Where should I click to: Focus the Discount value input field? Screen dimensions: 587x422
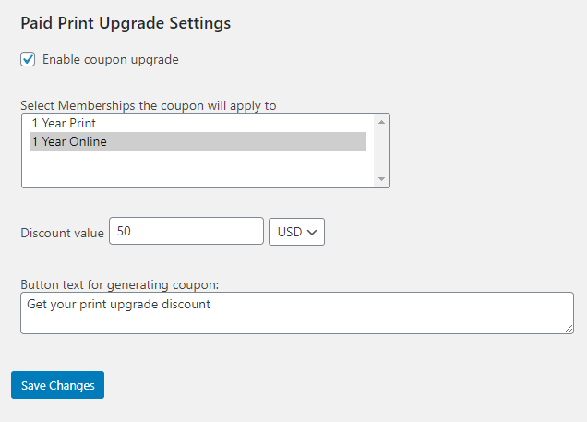(186, 231)
